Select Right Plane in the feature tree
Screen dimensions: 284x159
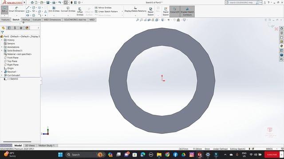point(11,64)
